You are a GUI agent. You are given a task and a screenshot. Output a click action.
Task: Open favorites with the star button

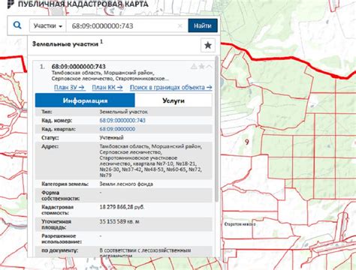pos(208,45)
